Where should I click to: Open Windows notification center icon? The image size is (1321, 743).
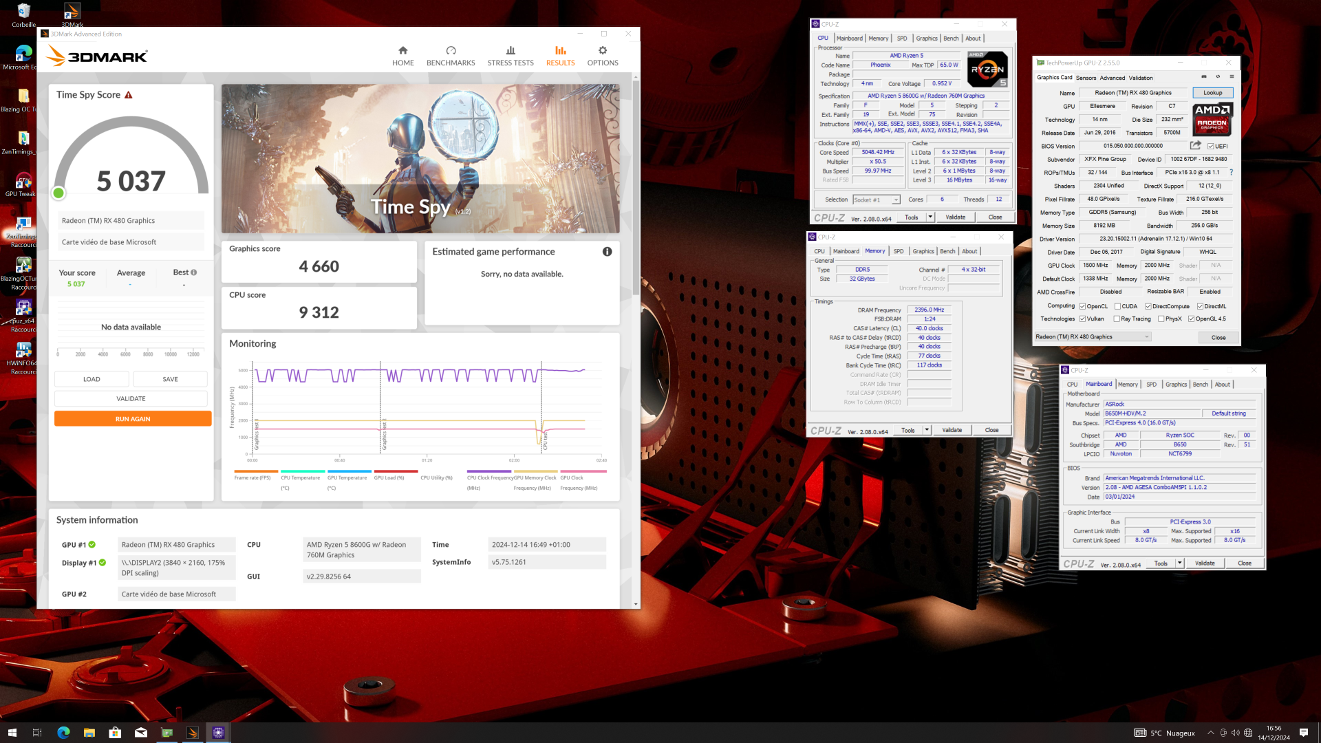(1303, 733)
